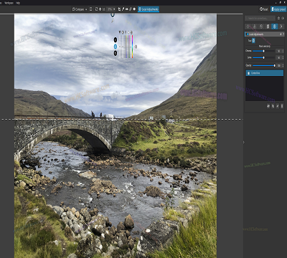Screen dimensions: 287x258
Task: Click the favorites star filter icon
Action: click(278, 18)
